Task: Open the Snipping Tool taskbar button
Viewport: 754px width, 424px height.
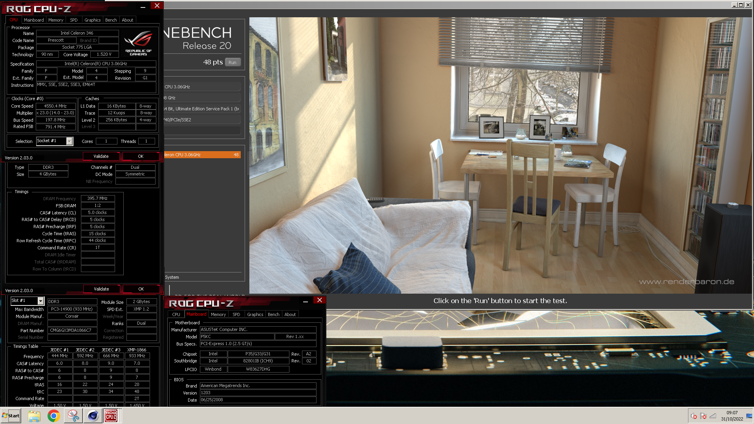Action: point(73,416)
